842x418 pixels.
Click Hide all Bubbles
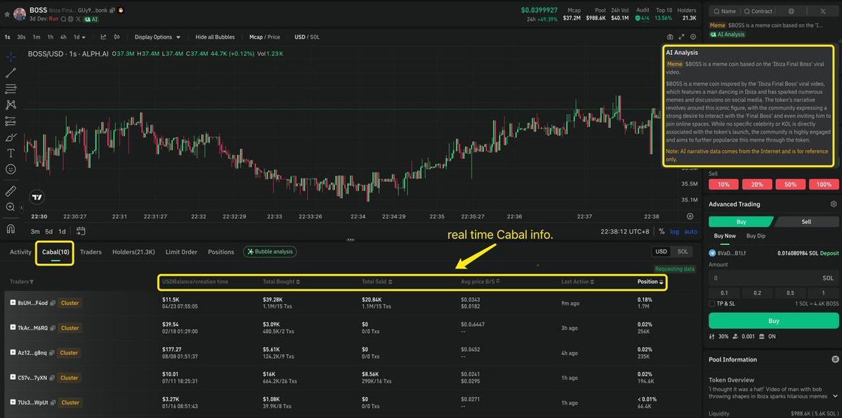pos(215,37)
